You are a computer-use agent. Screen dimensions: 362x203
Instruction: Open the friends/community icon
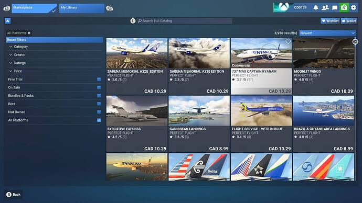(x=325, y=8)
